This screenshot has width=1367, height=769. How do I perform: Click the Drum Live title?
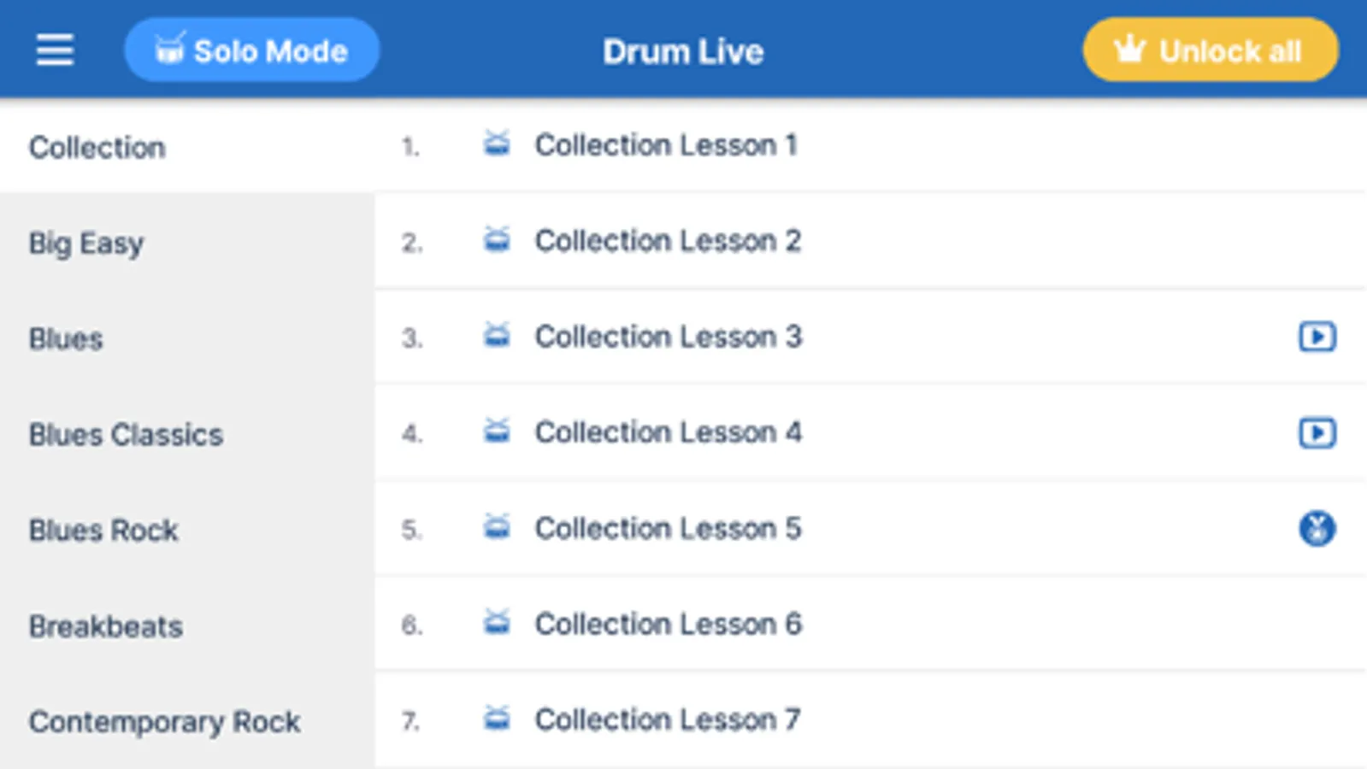[x=683, y=51]
